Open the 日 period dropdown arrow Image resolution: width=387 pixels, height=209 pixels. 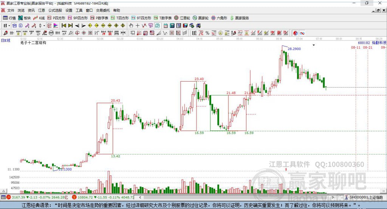[x=9, y=26]
